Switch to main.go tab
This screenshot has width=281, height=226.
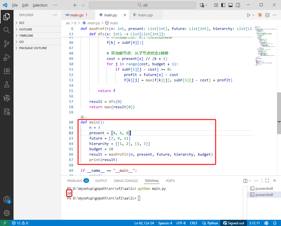[77, 15]
